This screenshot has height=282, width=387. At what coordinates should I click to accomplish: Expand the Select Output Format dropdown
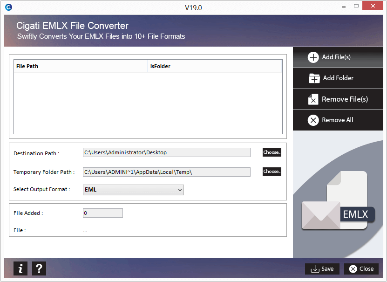133,190
